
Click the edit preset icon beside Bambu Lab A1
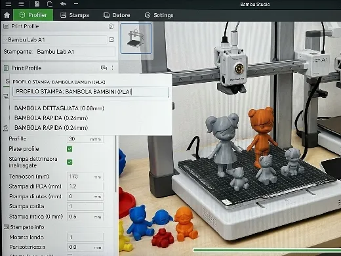pos(111,39)
